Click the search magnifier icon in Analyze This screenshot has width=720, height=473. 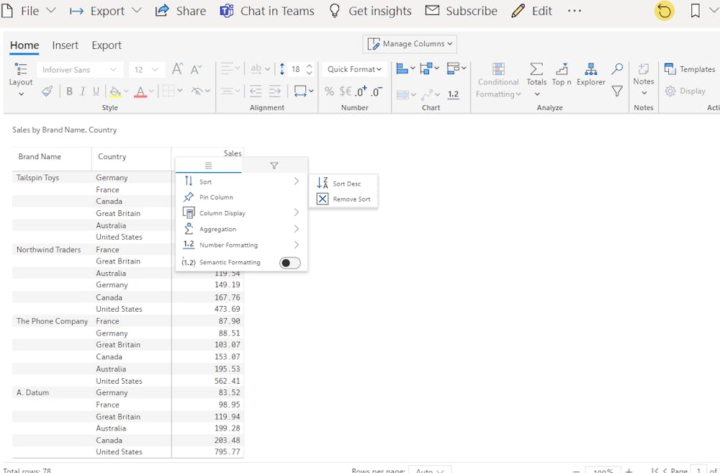tap(617, 69)
